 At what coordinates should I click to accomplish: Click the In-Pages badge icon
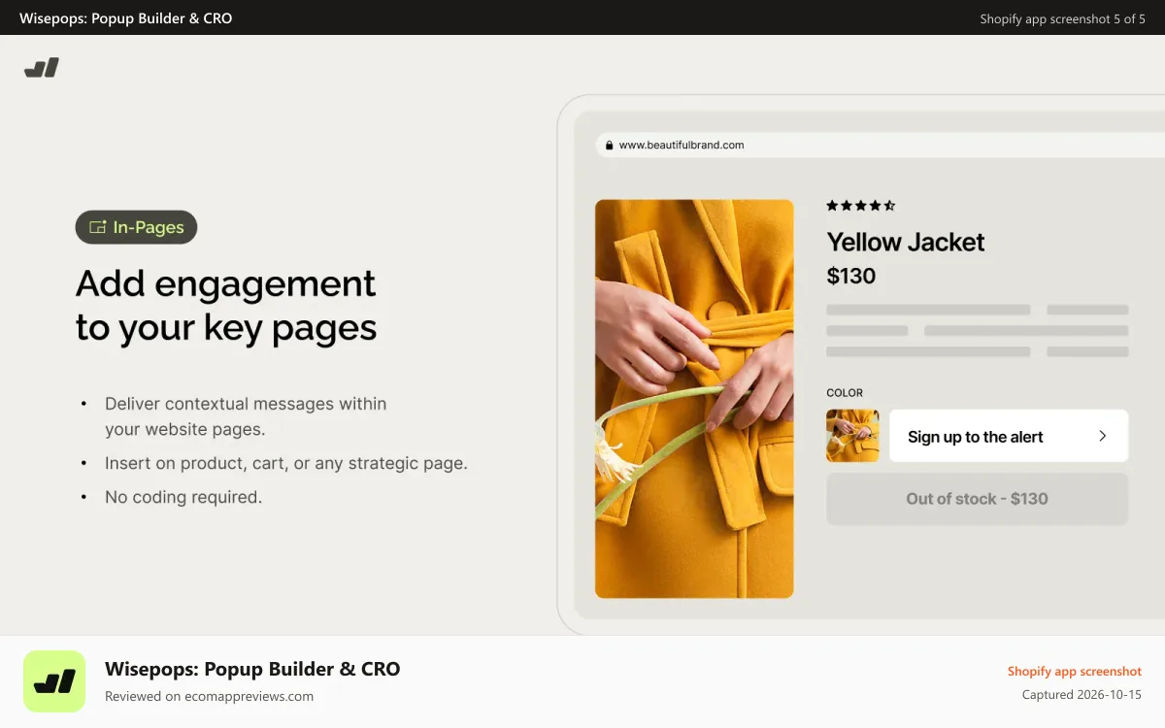click(x=97, y=227)
